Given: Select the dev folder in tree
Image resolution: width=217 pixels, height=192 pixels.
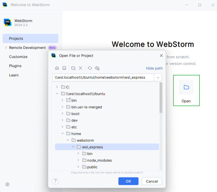Looking at the screenshot, I should click(x=74, y=120).
